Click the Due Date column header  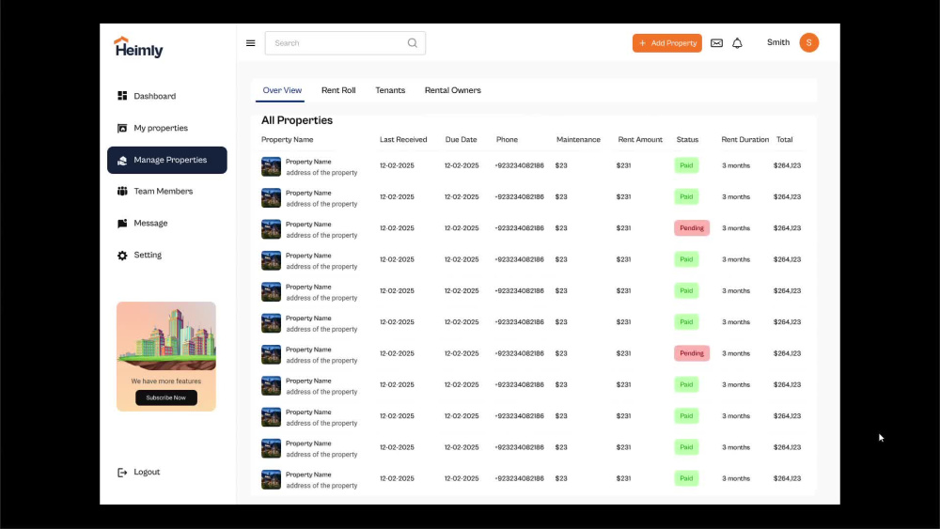tap(461, 140)
